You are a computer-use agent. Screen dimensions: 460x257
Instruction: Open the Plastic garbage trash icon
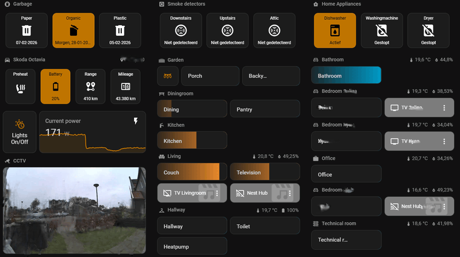coord(120,30)
